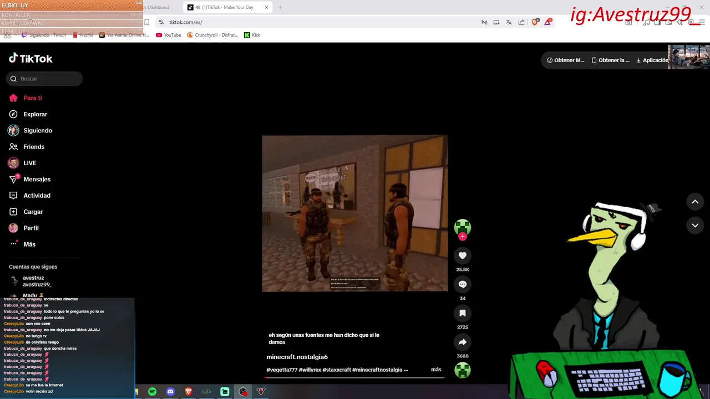Open Brave browser from the taskbar
The width and height of the screenshot is (710, 399).
coord(189,392)
